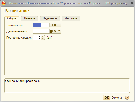Focus the Дата окончания input field

coord(41,31)
